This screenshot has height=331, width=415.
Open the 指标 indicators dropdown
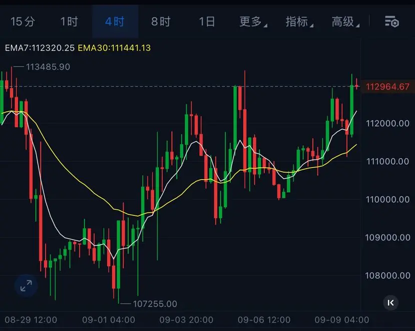click(x=299, y=22)
